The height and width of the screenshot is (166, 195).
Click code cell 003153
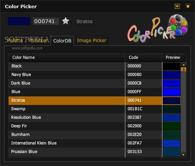tap(143, 151)
